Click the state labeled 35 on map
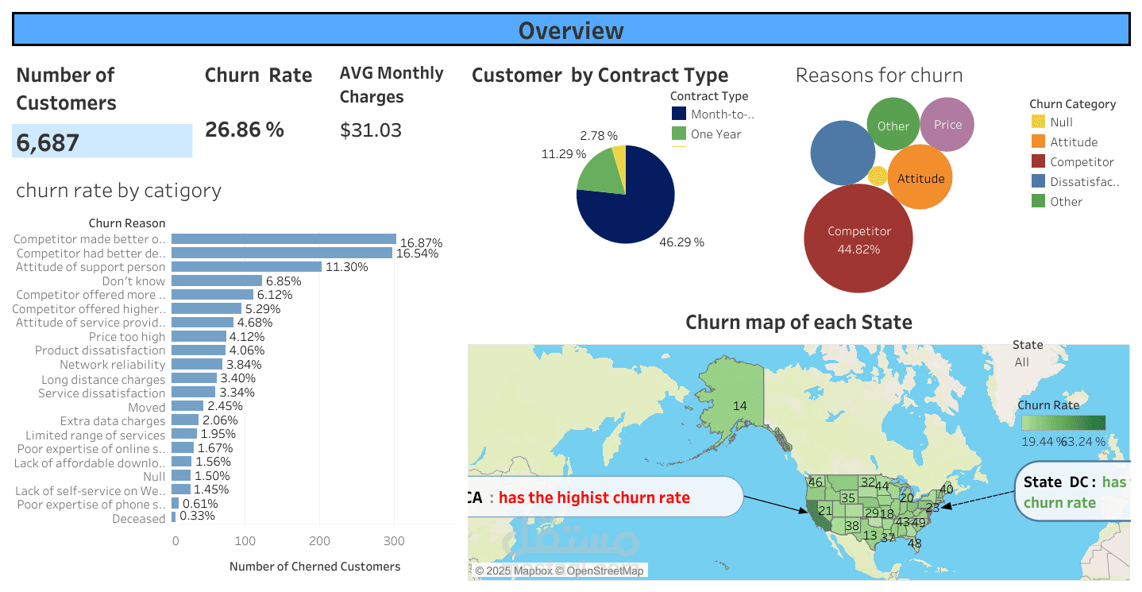1142x592 pixels. pyautogui.click(x=848, y=497)
